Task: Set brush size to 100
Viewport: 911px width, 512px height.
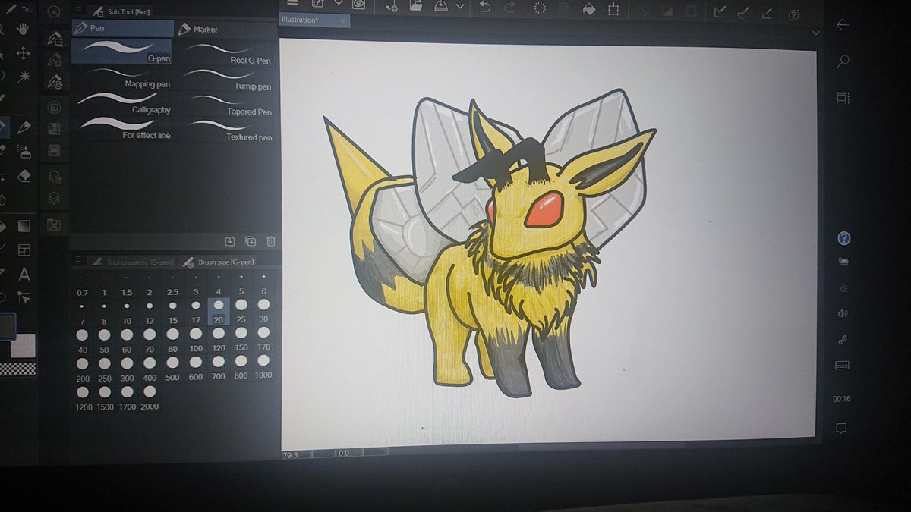Action: [x=196, y=340]
